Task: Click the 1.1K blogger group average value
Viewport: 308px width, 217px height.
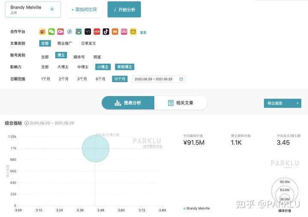Action: click(x=236, y=142)
